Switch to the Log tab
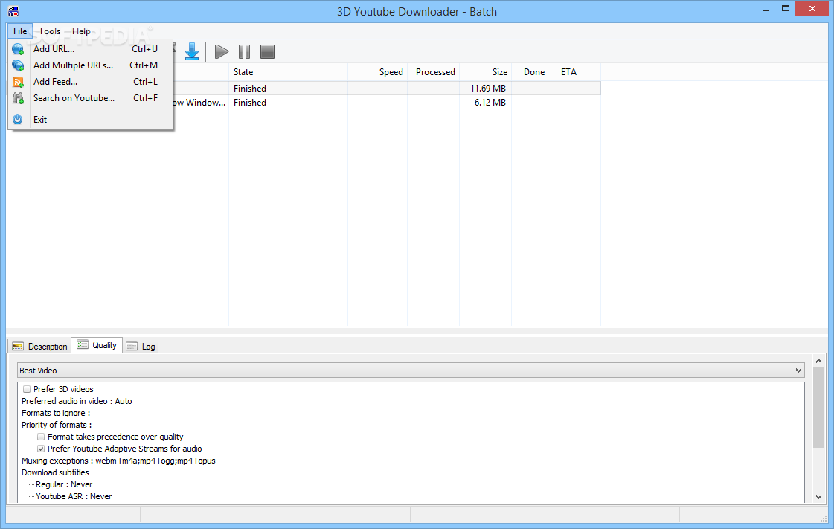The width and height of the screenshot is (834, 529). [x=141, y=346]
